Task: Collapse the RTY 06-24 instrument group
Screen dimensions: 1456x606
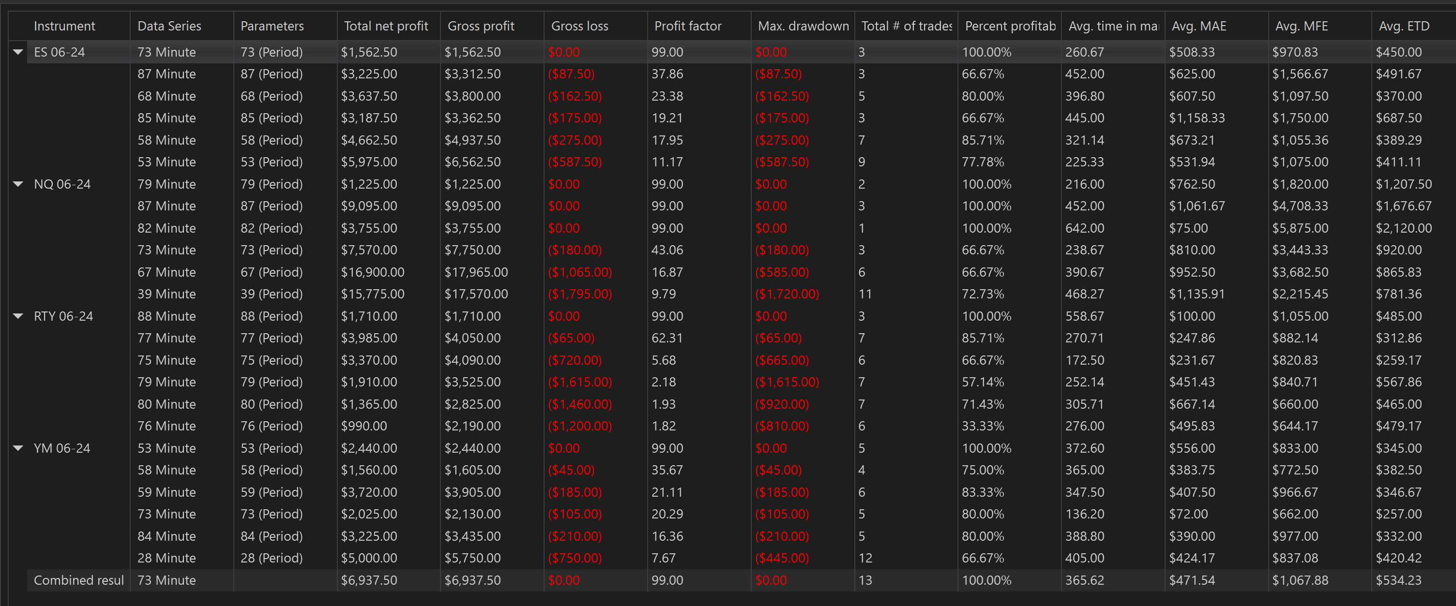Action: (18, 316)
